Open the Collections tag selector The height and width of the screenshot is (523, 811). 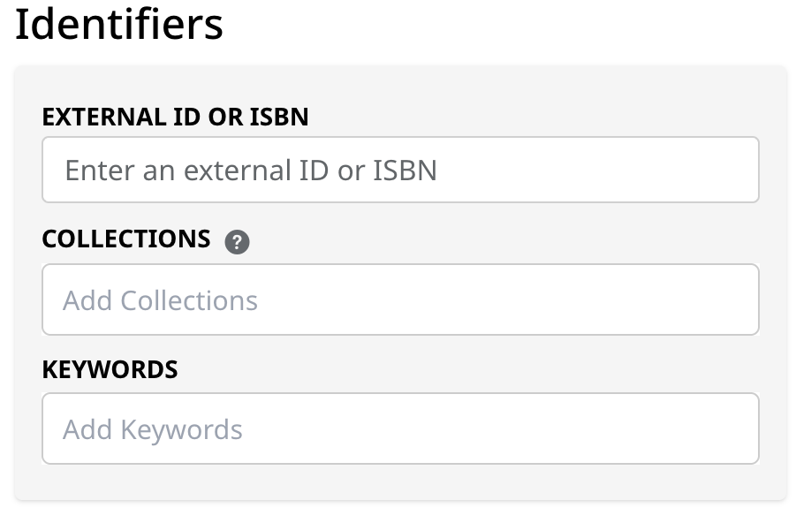(400, 299)
